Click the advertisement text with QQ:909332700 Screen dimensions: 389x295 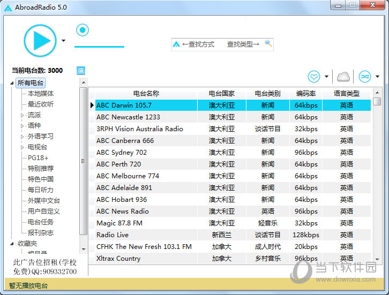click(45, 267)
